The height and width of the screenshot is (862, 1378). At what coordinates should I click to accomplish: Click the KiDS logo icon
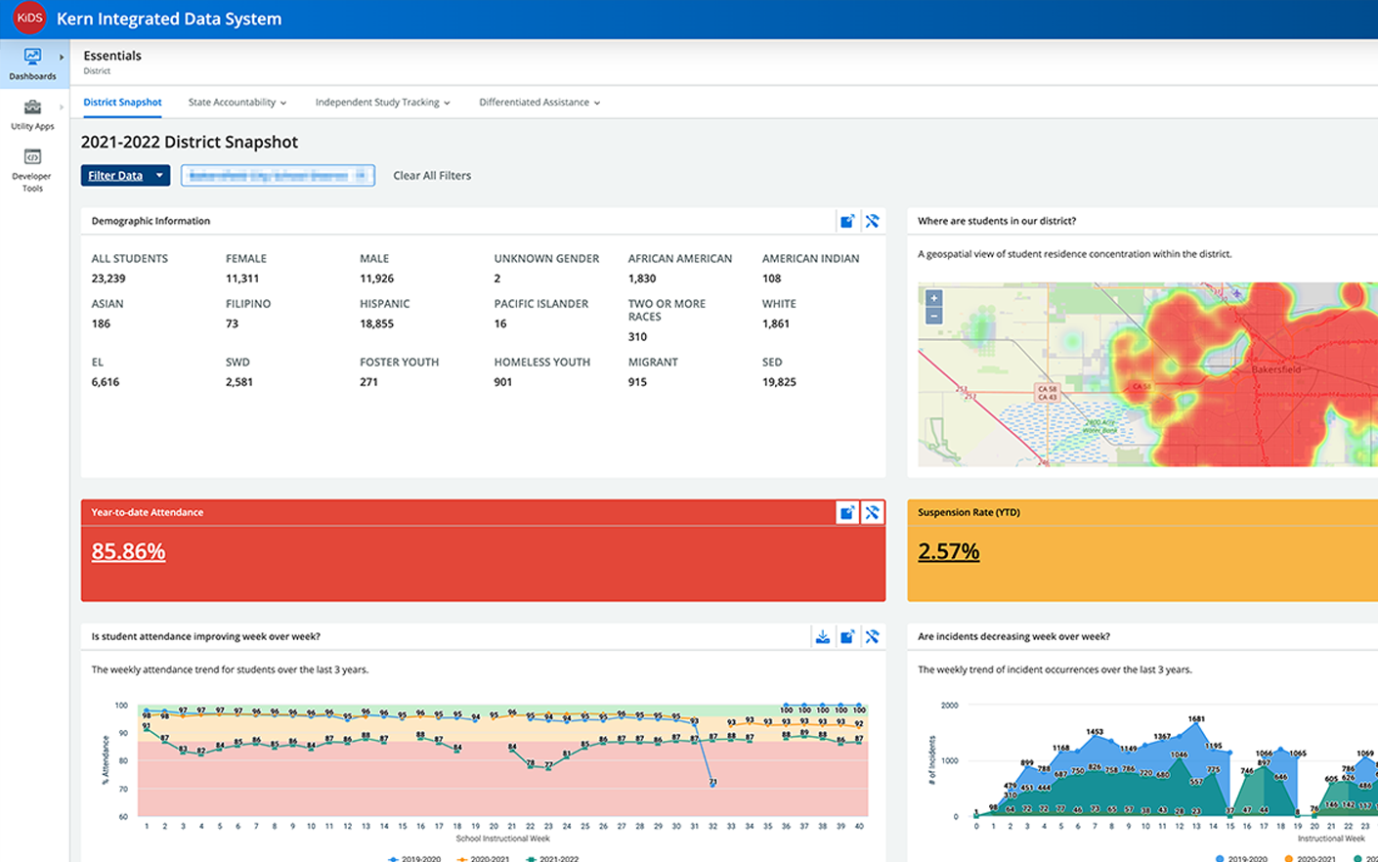click(29, 19)
